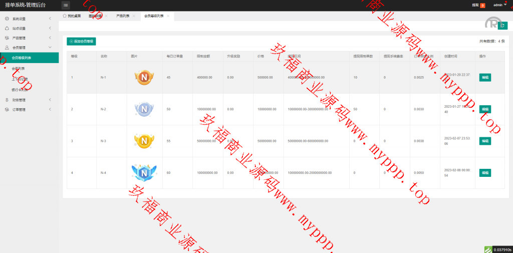Click the 添加会员等级 button

pyautogui.click(x=81, y=41)
